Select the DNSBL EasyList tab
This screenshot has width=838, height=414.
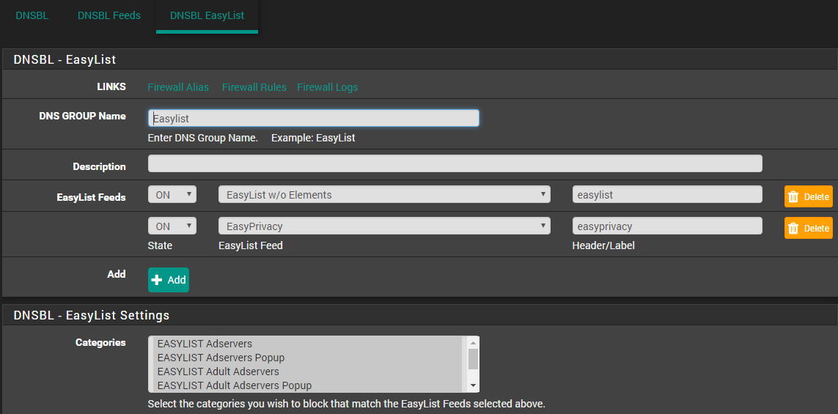point(207,15)
